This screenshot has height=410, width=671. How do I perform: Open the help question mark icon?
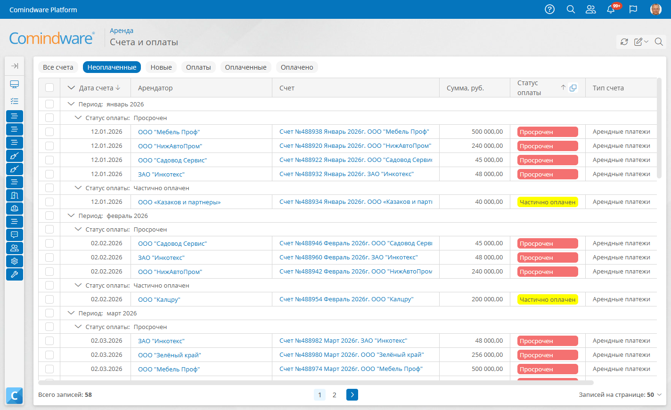click(549, 9)
